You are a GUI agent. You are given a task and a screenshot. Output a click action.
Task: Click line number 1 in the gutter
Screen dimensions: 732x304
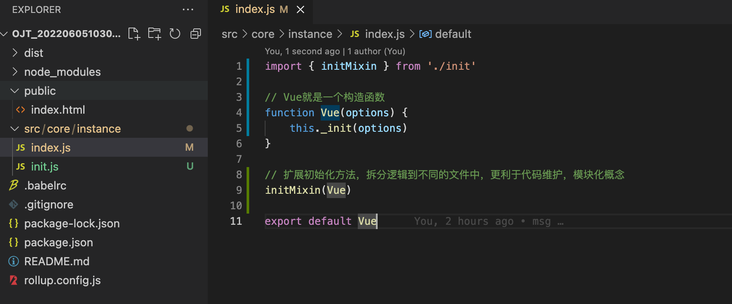tap(239, 66)
